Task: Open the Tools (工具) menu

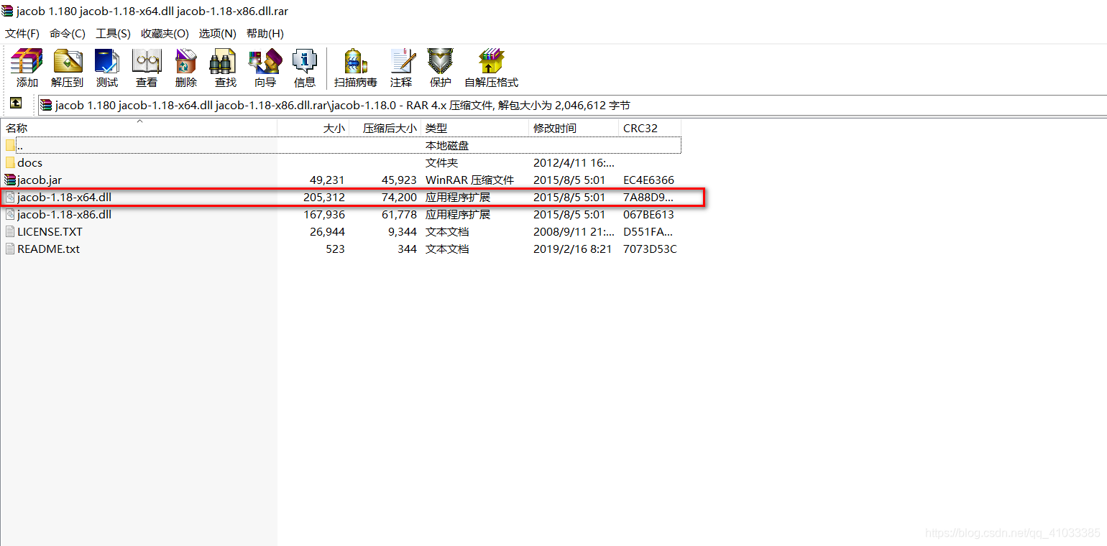Action: click(114, 34)
